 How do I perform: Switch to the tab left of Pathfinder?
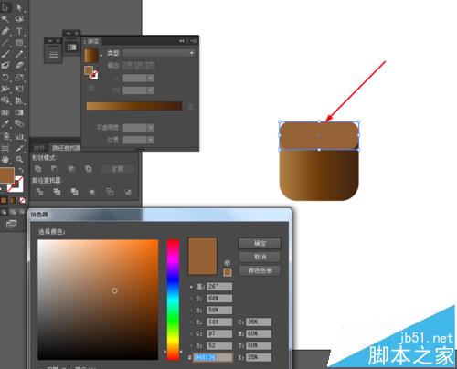pos(39,148)
